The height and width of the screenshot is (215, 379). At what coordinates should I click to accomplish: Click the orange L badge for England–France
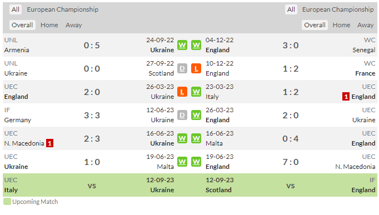[x=196, y=68]
